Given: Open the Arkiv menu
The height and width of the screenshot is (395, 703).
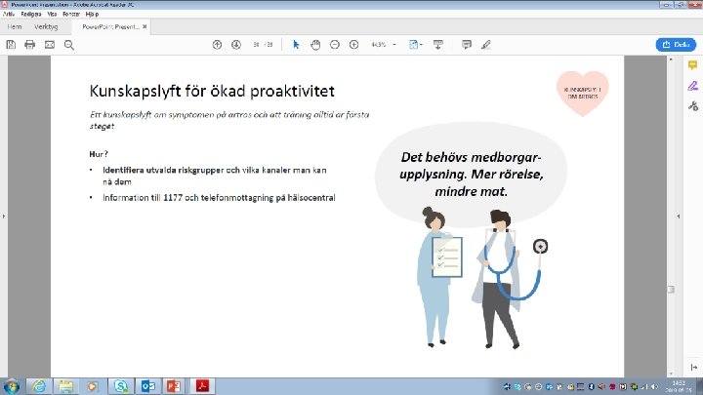Looking at the screenshot, I should click(9, 14).
